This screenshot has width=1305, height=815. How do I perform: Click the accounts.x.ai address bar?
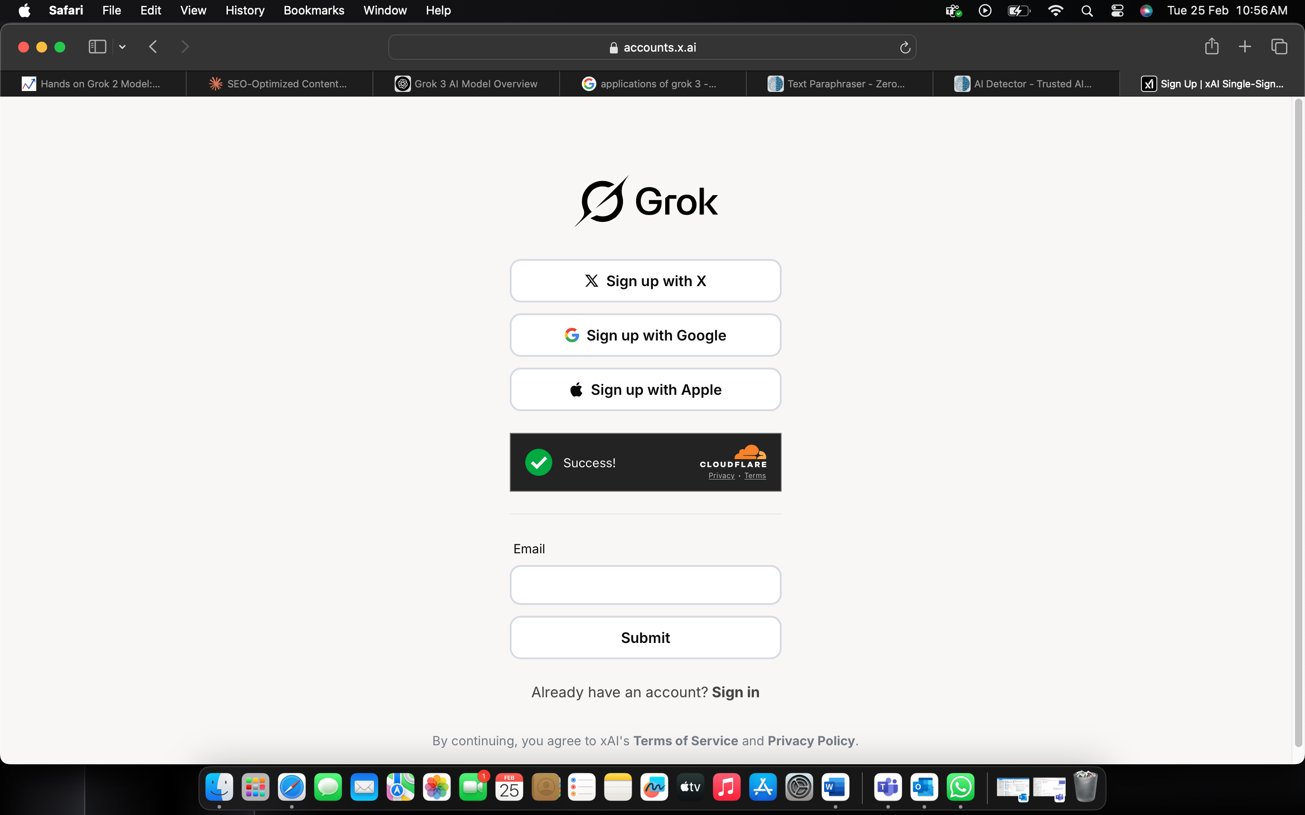652,48
